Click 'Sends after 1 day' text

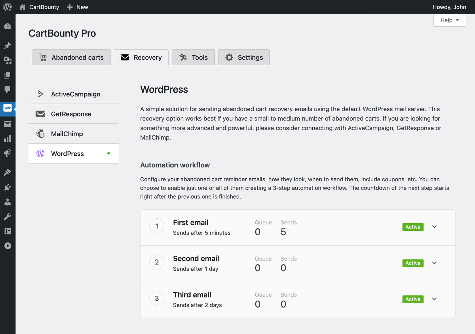coord(195,269)
